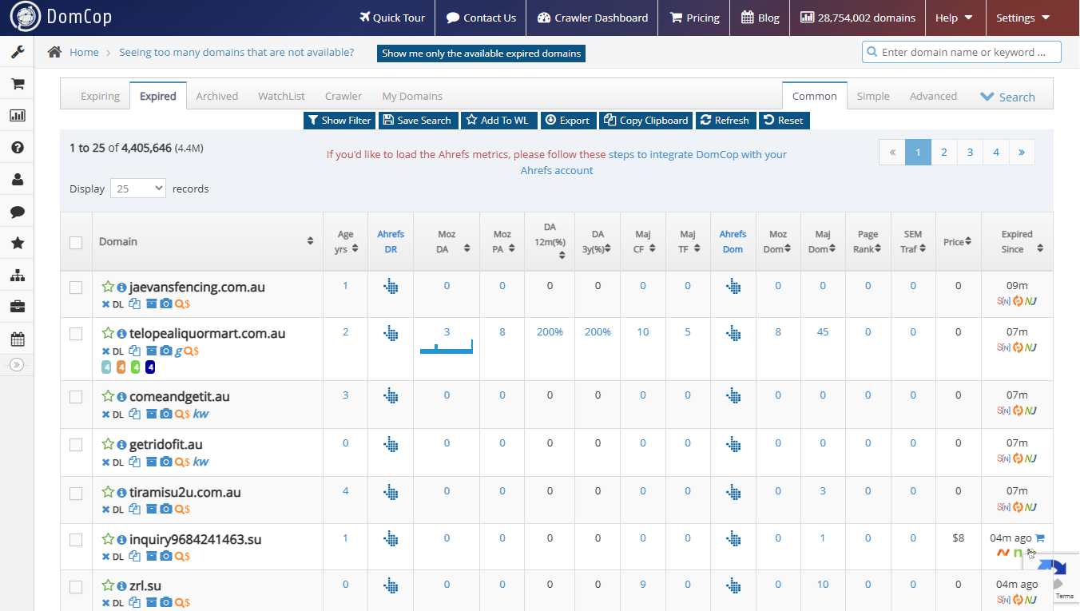Image resolution: width=1080 pixels, height=611 pixels.
Task: Open the question mark help sidebar icon
Action: [17, 148]
